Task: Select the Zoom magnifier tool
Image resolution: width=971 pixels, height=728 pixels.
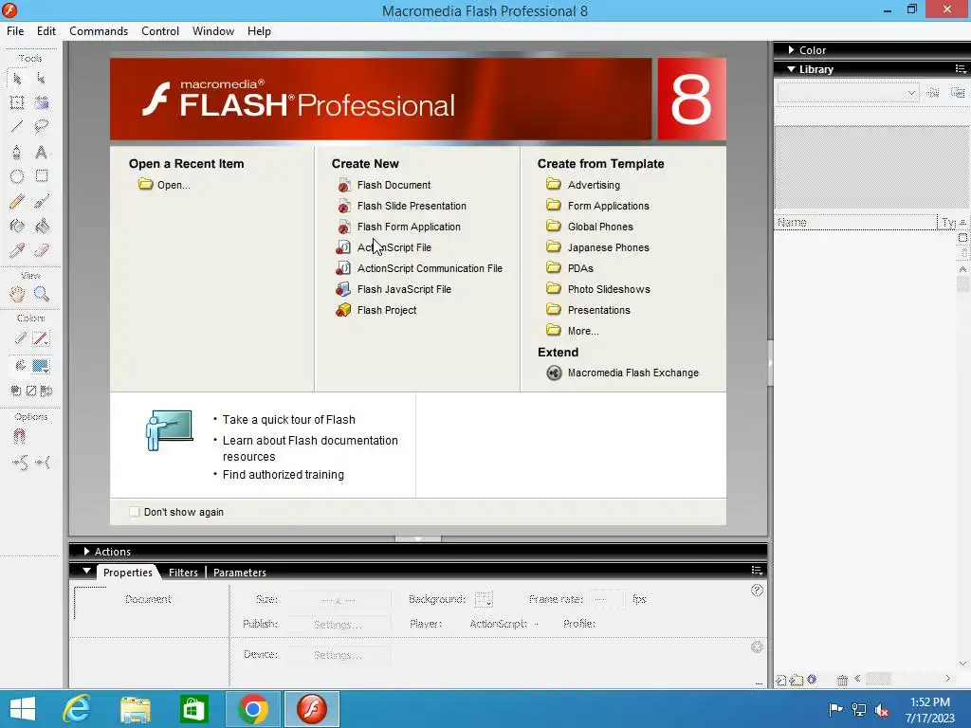Action: [42, 295]
